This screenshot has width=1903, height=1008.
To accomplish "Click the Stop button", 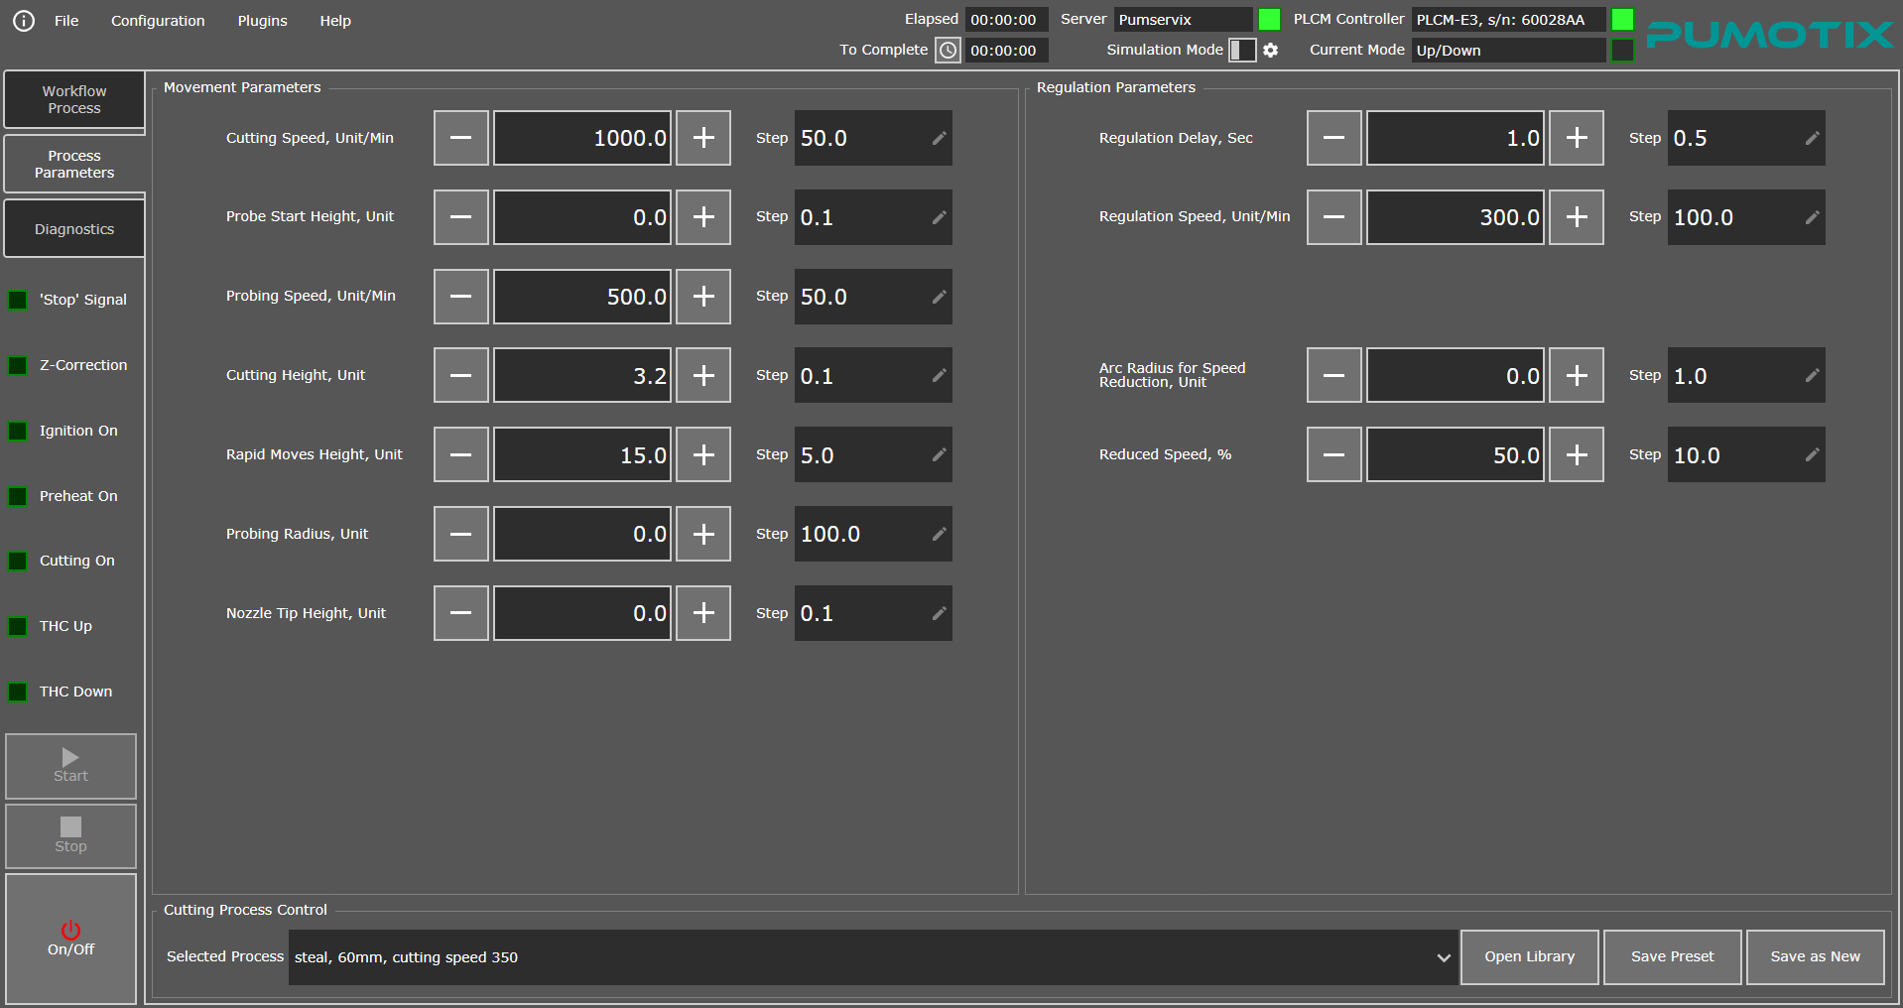I will point(70,836).
